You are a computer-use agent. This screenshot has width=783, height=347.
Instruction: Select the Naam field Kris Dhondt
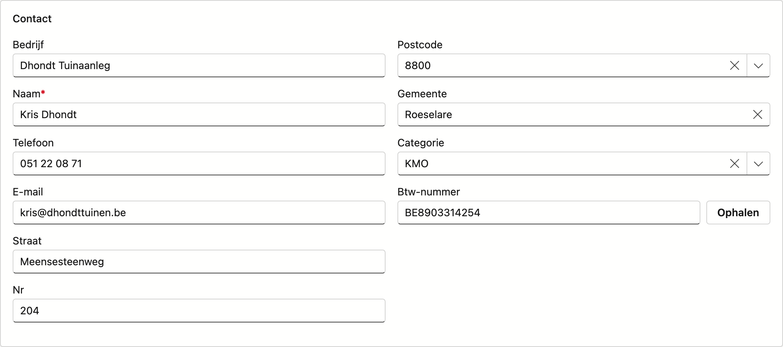coord(199,114)
